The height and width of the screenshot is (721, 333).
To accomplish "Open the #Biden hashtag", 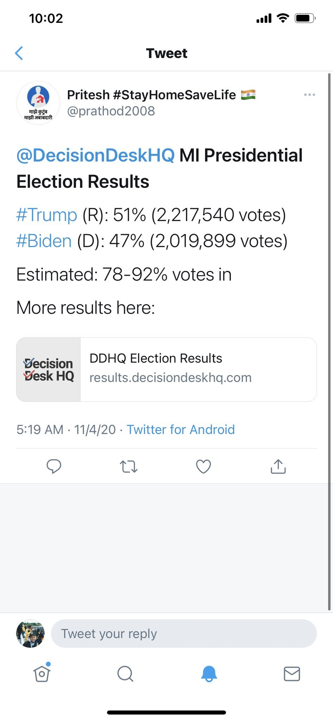I will pos(44,241).
